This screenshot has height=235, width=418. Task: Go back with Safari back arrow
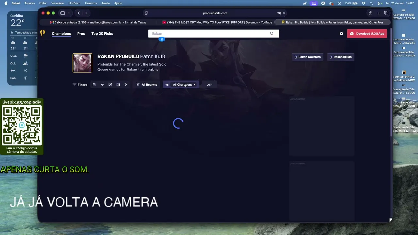tap(79, 13)
